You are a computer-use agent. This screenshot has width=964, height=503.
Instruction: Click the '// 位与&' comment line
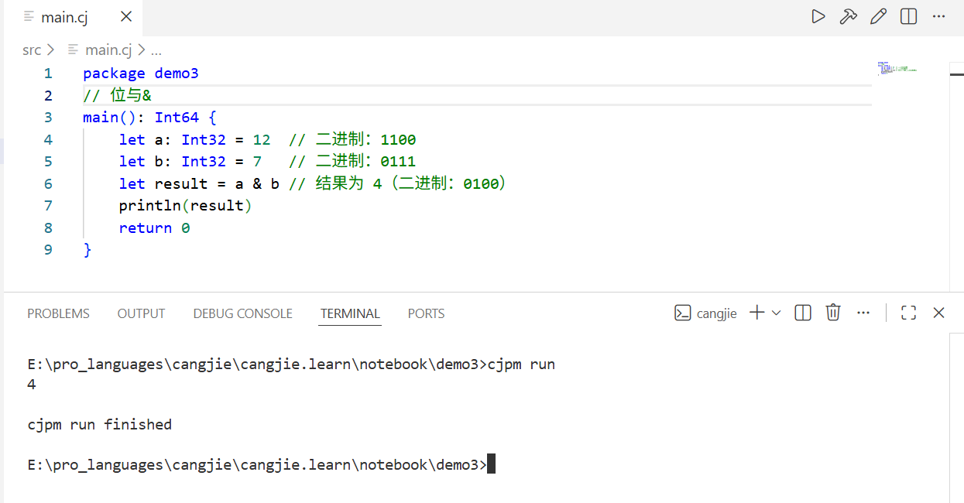(117, 95)
